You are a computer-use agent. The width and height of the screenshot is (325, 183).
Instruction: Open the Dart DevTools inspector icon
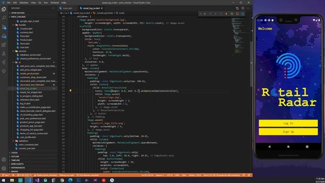(x=243, y=14)
